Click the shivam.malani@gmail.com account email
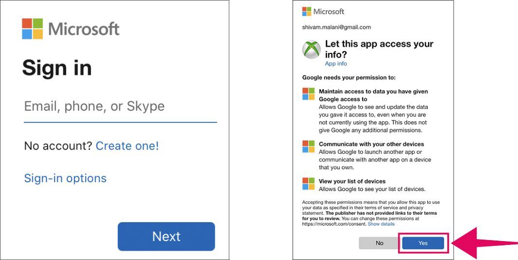The height and width of the screenshot is (260, 518). tap(336, 27)
